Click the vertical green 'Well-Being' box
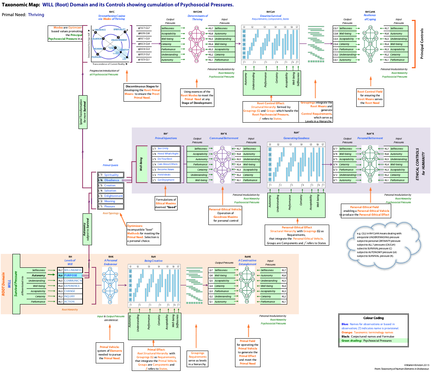The width and height of the screenshot is (431, 372). [x=142, y=164]
